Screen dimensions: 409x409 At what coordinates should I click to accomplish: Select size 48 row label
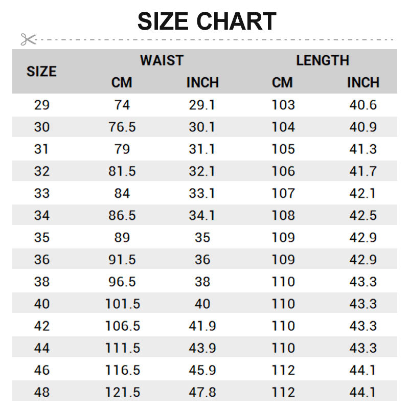(x=42, y=392)
